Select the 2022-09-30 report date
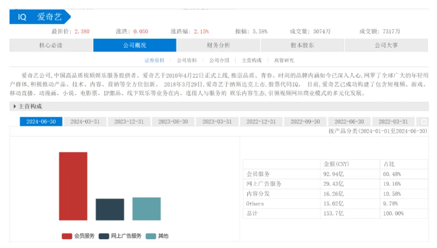 pyautogui.click(x=305, y=121)
